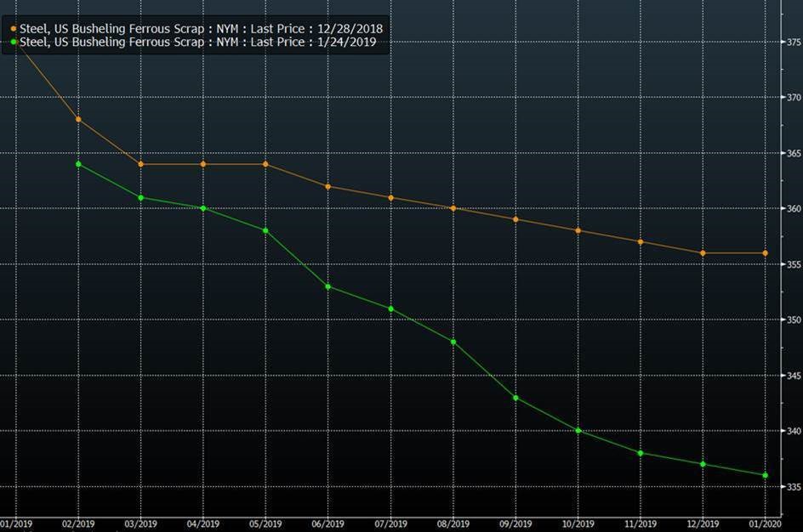Click the 350 y-axis price label

tap(793, 320)
